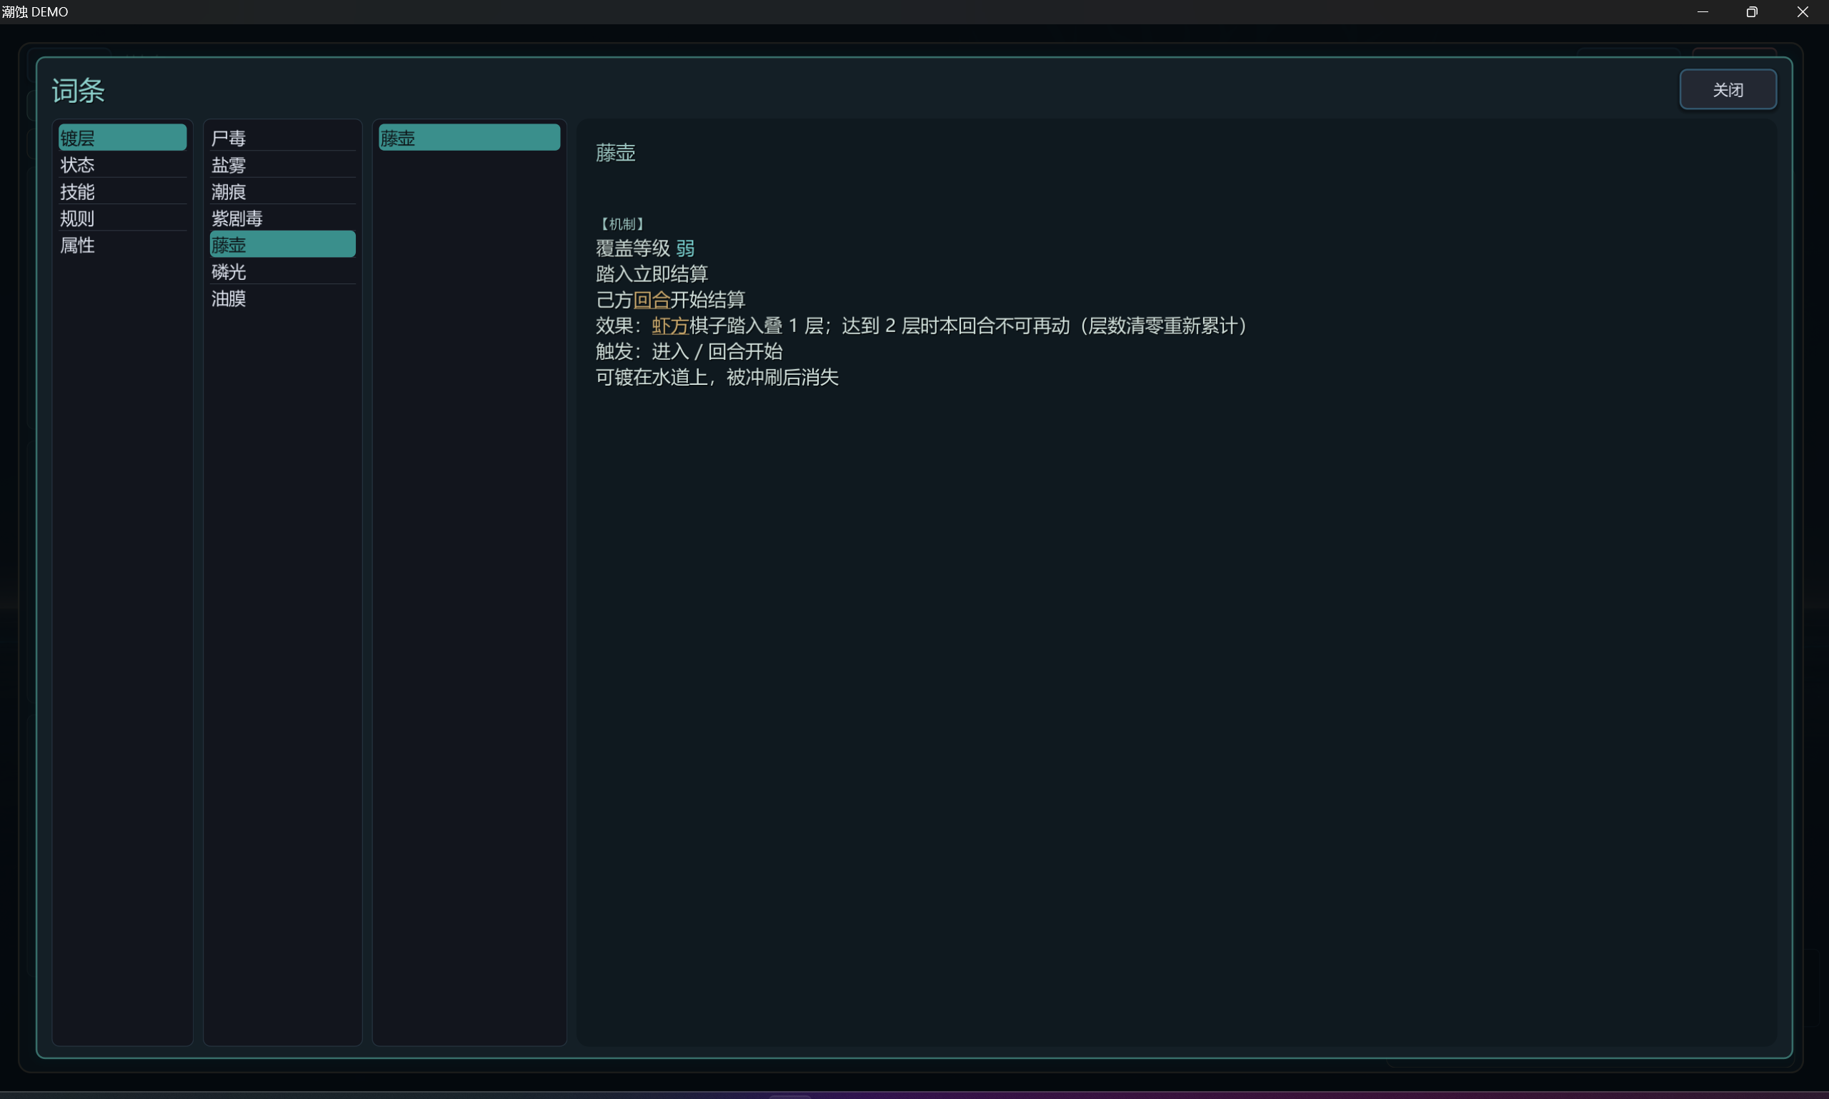
Task: Choose the 盐雾 entry
Action: (x=282, y=164)
